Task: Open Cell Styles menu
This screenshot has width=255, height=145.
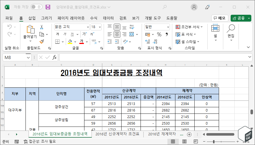Action: click(187, 42)
